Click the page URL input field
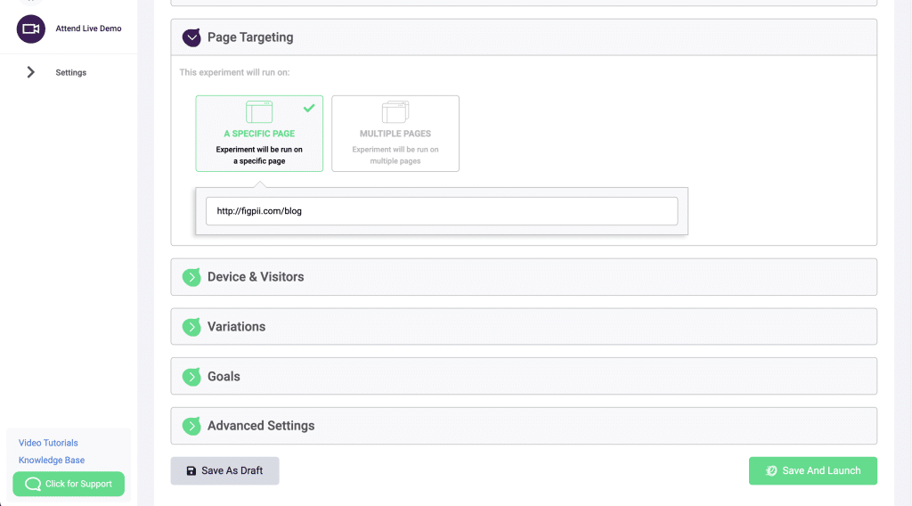The width and height of the screenshot is (912, 506). pos(441,211)
